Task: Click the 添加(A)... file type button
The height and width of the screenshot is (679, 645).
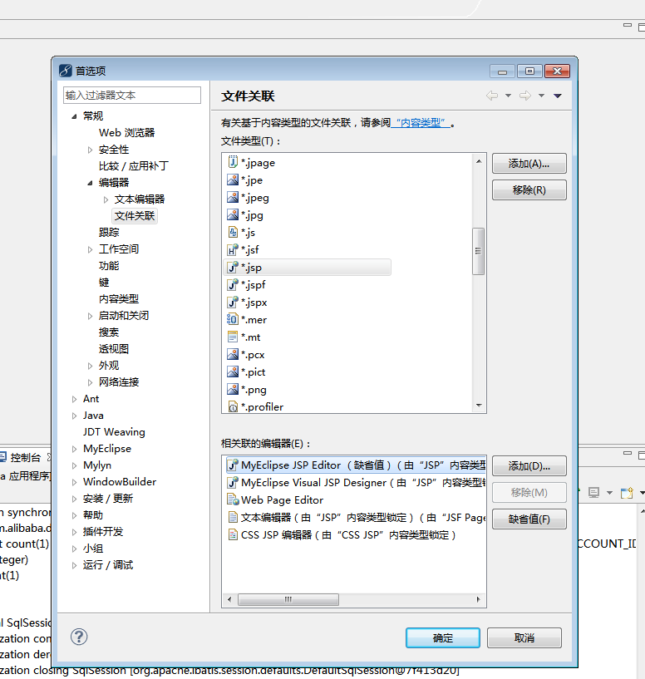Action: coord(529,163)
